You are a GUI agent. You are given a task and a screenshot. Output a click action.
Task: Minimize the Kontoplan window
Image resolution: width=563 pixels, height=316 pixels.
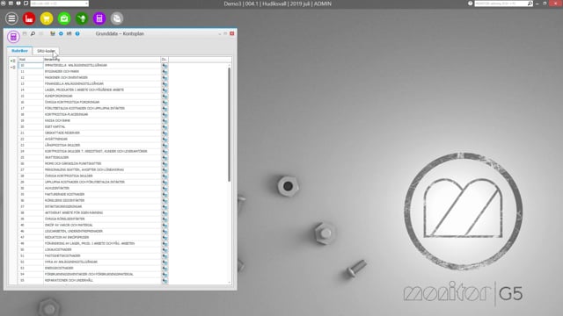pos(220,33)
